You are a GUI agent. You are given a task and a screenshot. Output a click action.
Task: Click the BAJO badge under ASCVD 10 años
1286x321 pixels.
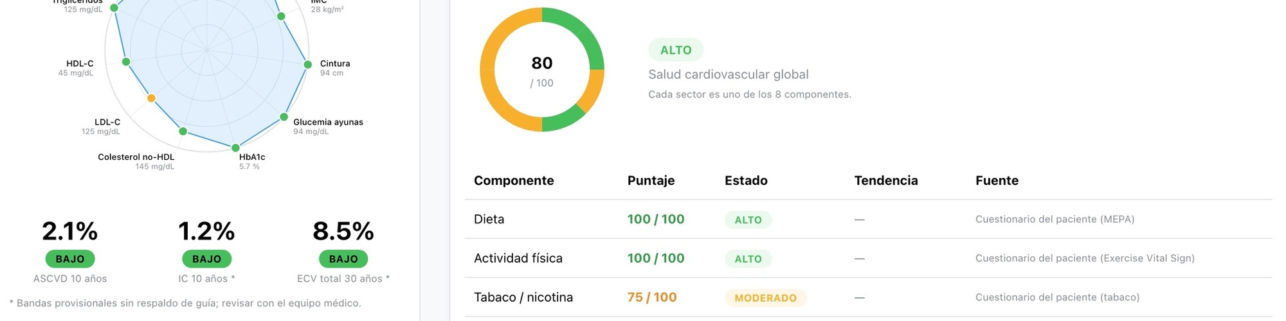70,259
